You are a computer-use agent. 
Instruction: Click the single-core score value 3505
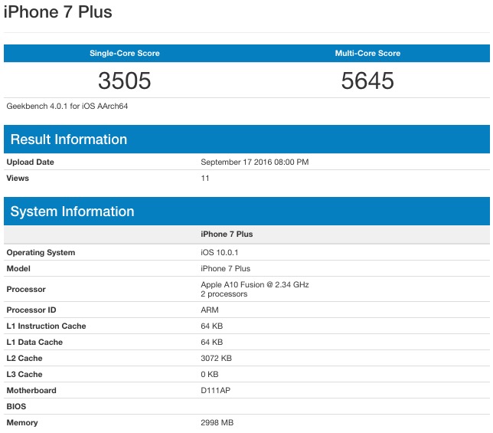pyautogui.click(x=125, y=80)
